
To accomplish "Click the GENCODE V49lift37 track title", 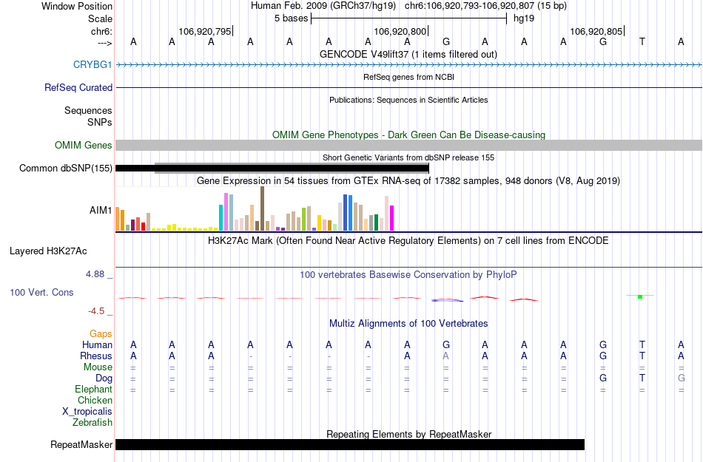I will pos(408,55).
